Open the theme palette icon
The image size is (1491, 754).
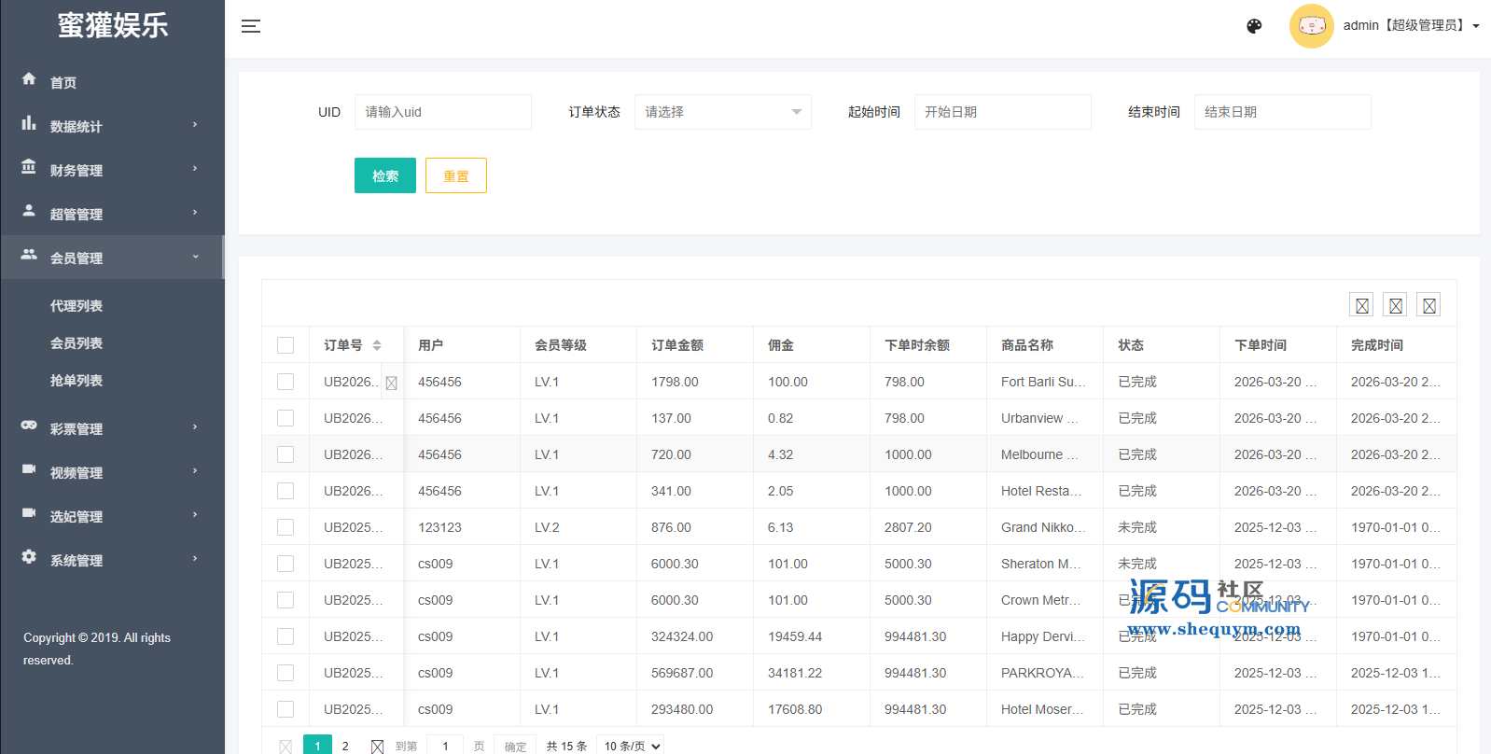[1254, 26]
